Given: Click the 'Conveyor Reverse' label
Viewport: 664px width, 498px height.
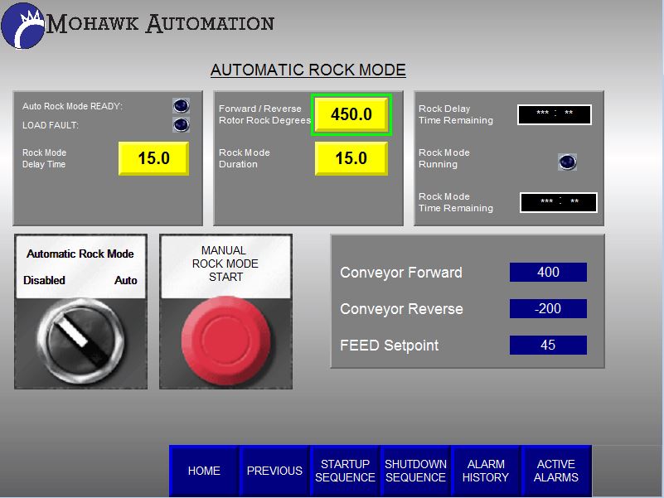Looking at the screenshot, I should pos(401,309).
